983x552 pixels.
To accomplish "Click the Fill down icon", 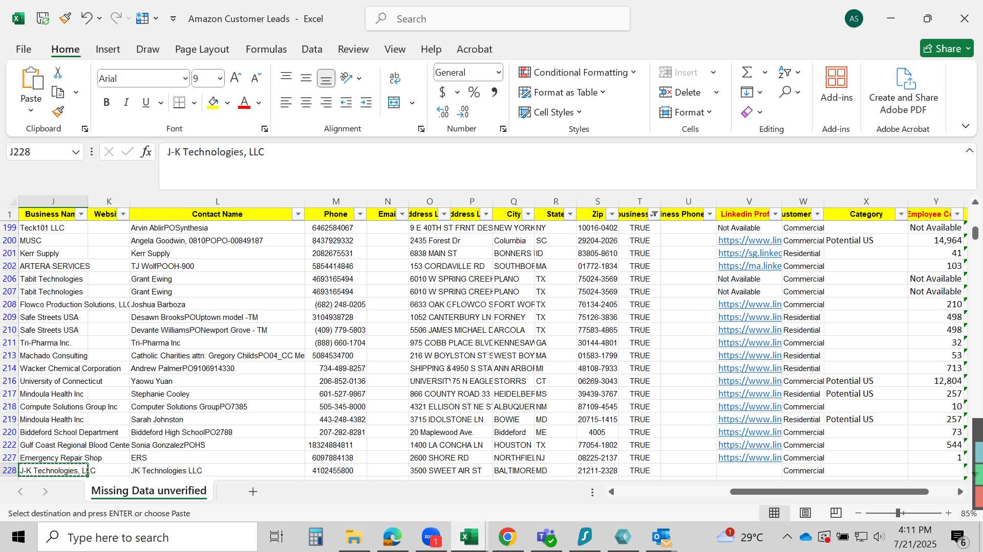I will point(747,92).
